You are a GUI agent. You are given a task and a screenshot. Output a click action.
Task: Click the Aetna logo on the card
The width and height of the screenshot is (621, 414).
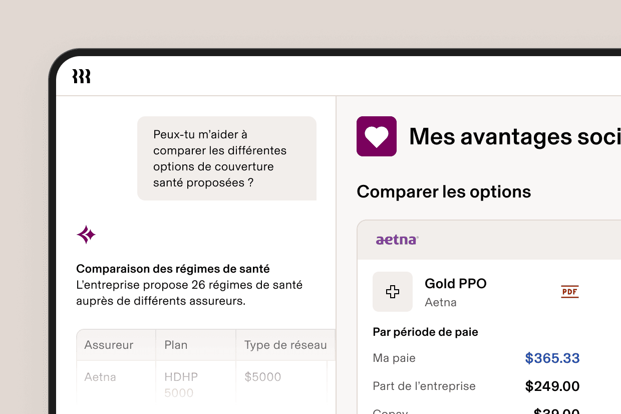click(397, 240)
